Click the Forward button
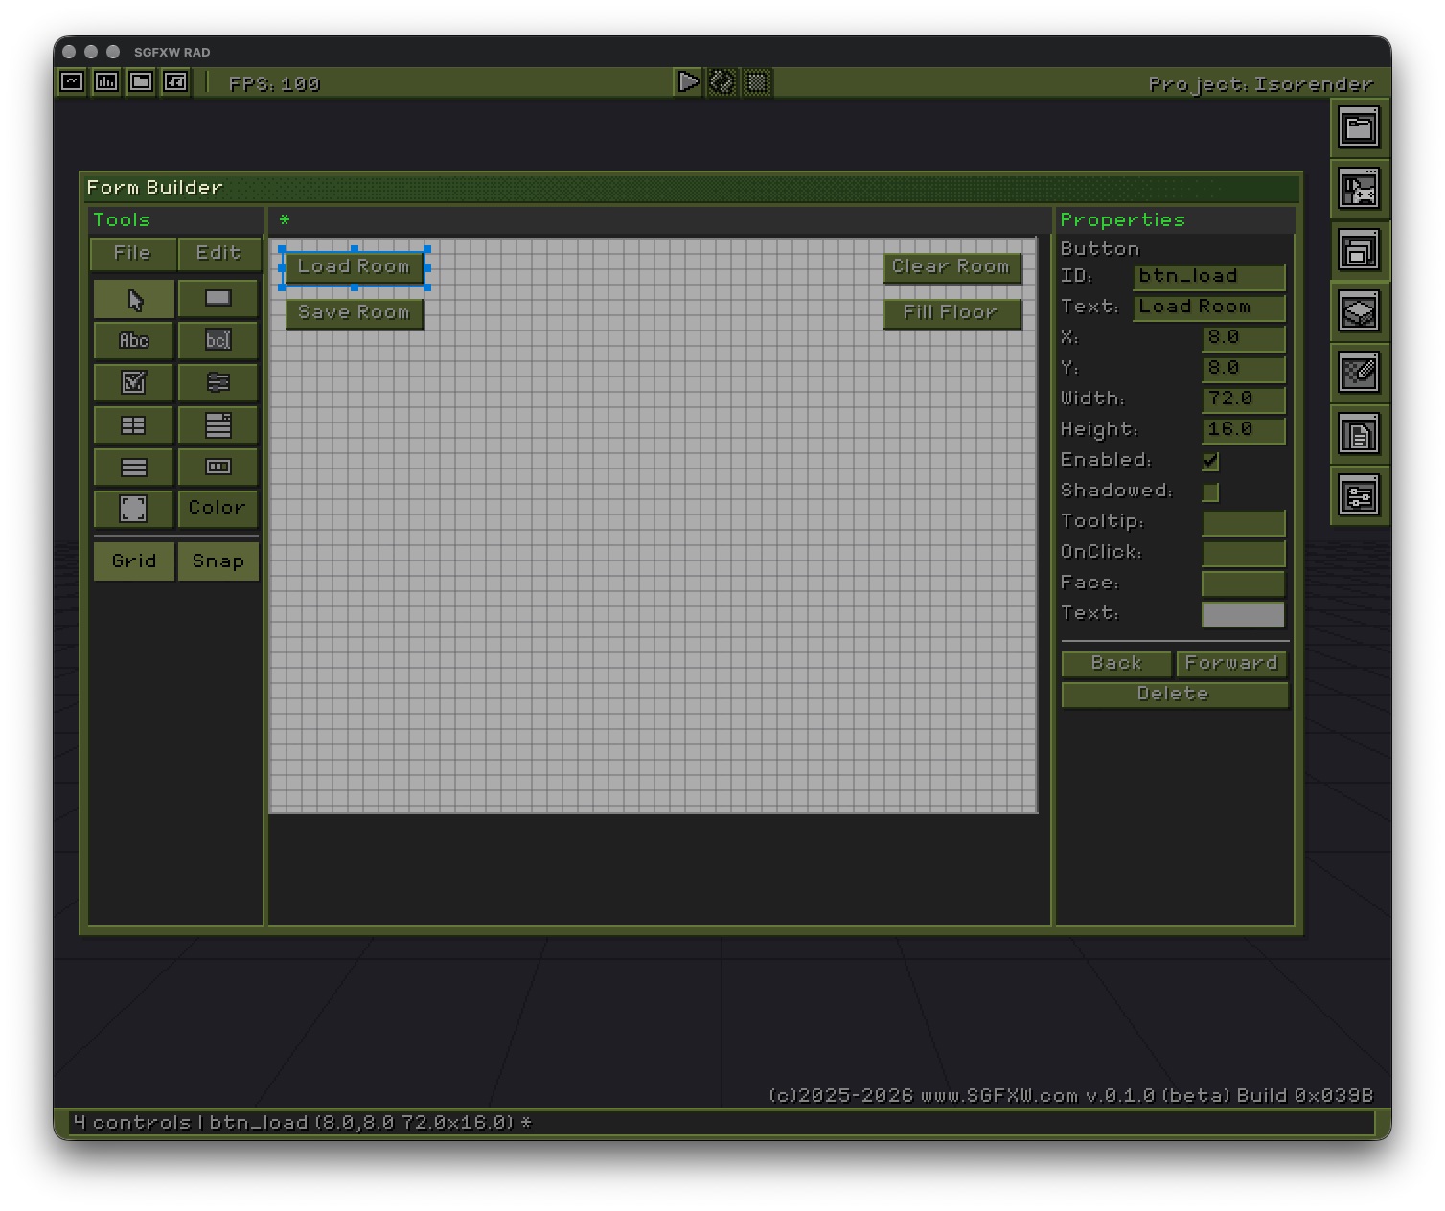Image resolution: width=1445 pixels, height=1211 pixels. coord(1231,663)
